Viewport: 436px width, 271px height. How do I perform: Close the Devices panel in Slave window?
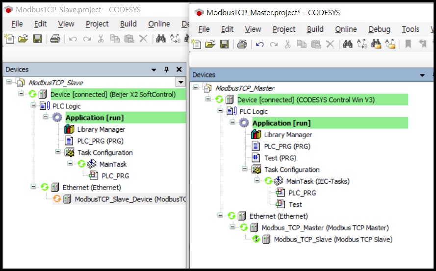pos(179,70)
